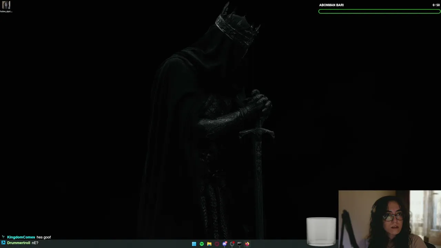Open the Windows Start menu
Image resolution: width=441 pixels, height=248 pixels.
pos(194,244)
